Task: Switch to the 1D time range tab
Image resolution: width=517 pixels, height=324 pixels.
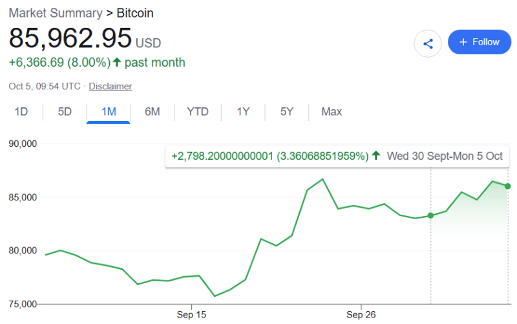Action: [21, 111]
